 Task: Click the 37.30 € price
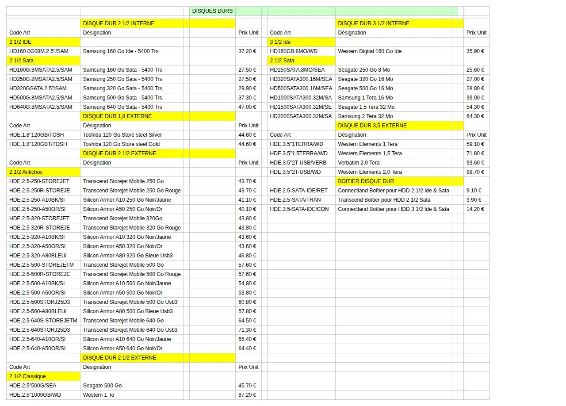point(249,98)
